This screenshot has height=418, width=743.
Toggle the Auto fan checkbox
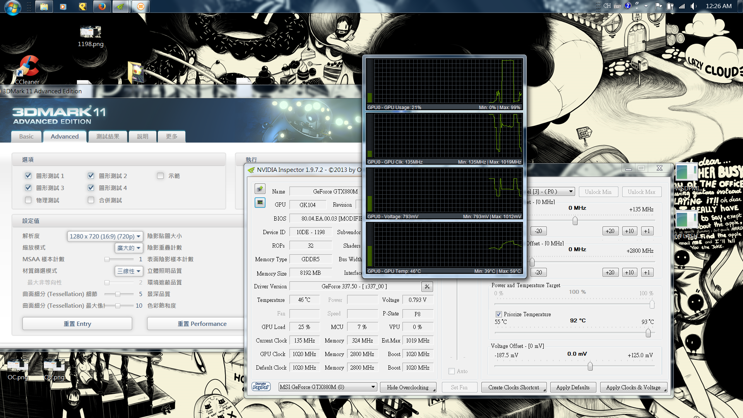click(x=452, y=371)
